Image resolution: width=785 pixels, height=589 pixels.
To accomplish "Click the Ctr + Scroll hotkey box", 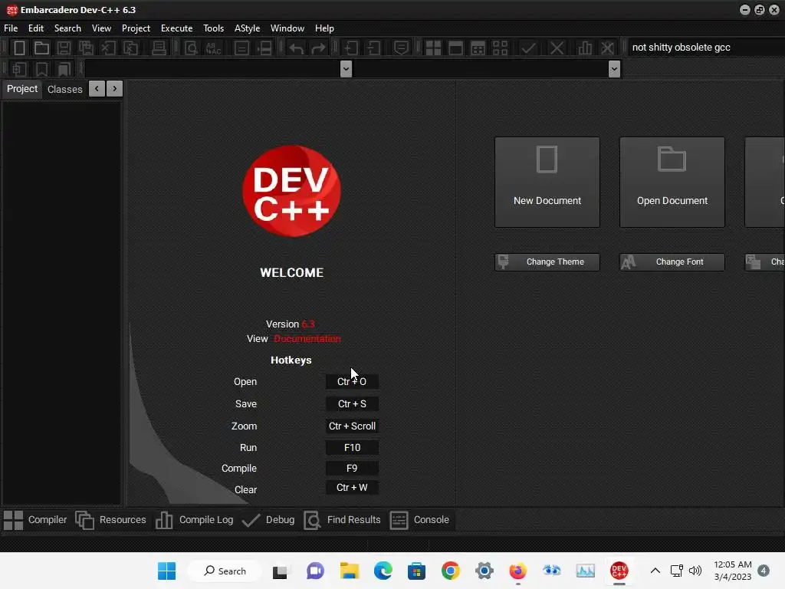I will coord(352,426).
